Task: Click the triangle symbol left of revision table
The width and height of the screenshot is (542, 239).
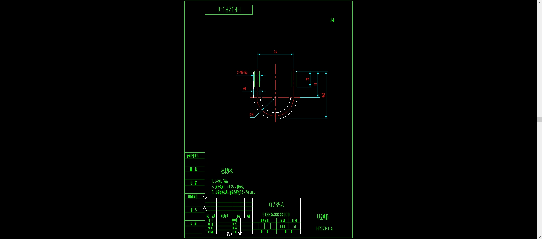Action: point(205,209)
